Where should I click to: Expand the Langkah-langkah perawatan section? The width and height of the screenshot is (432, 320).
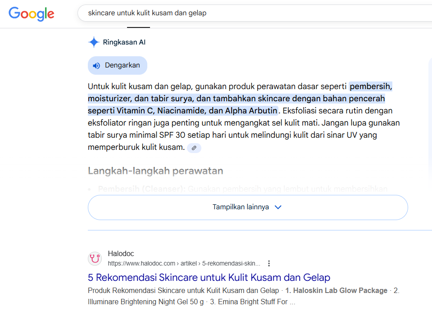pos(156,171)
